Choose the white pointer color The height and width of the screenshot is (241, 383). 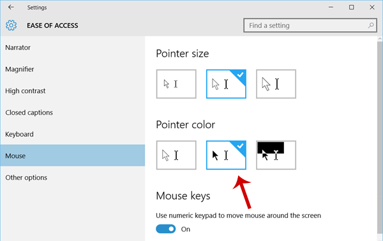tap(176, 155)
